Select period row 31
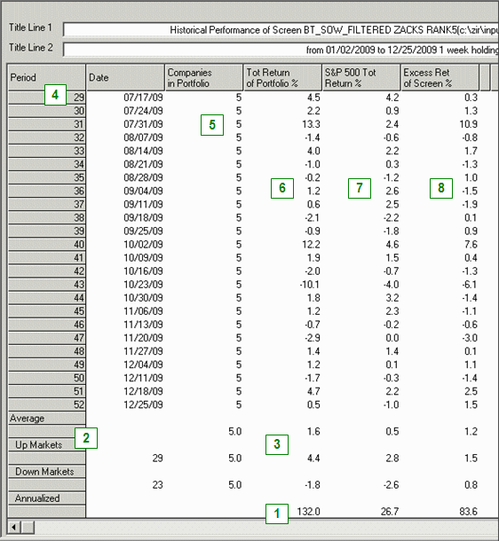499x541 pixels. 47,124
